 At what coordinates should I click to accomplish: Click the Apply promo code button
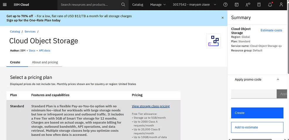coord(282,94)
